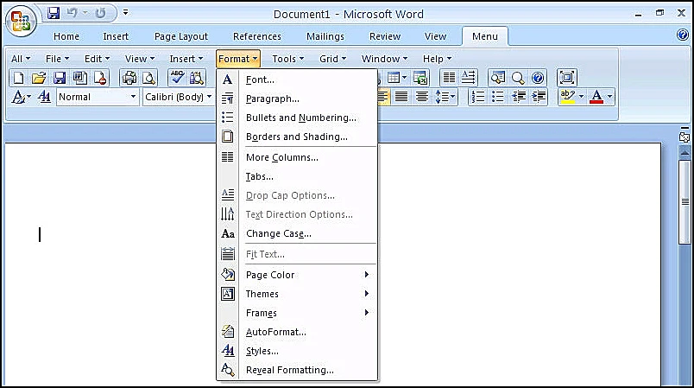This screenshot has width=694, height=388.
Task: Click the Permission restricted document icon
Action: [x=100, y=78]
